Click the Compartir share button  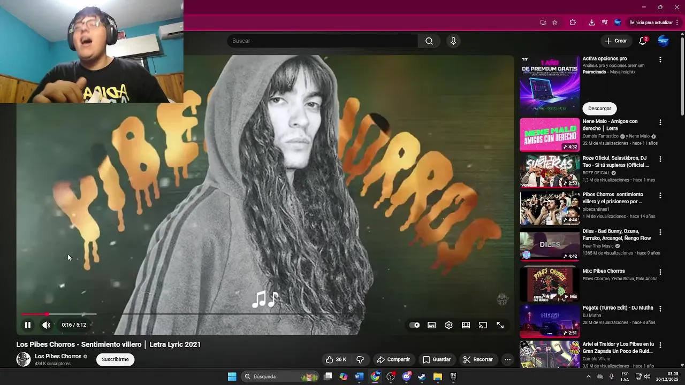393,359
